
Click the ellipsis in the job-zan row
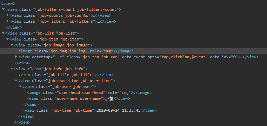point(241,57)
